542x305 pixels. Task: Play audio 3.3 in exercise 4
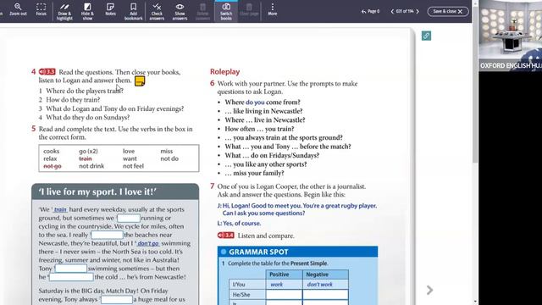pyautogui.click(x=47, y=72)
